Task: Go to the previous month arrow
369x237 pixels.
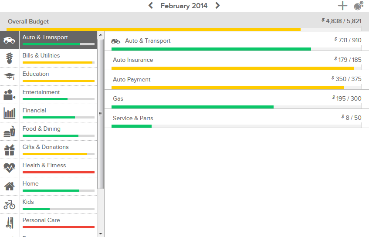Action: (151, 5)
